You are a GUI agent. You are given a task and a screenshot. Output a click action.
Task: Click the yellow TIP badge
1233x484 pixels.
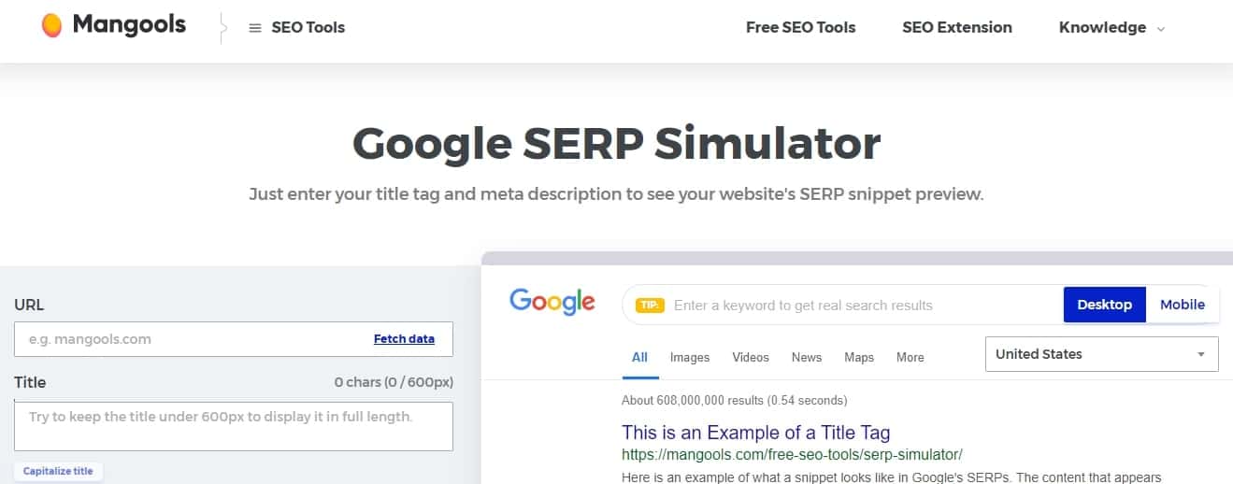click(650, 305)
